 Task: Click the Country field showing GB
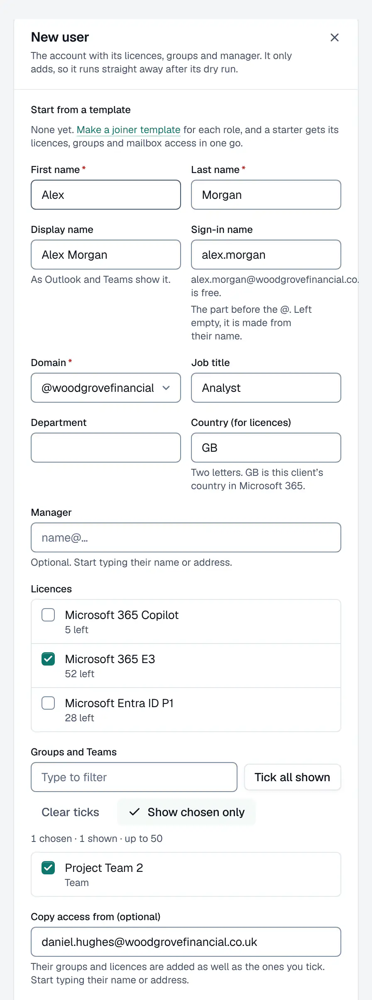(266, 448)
